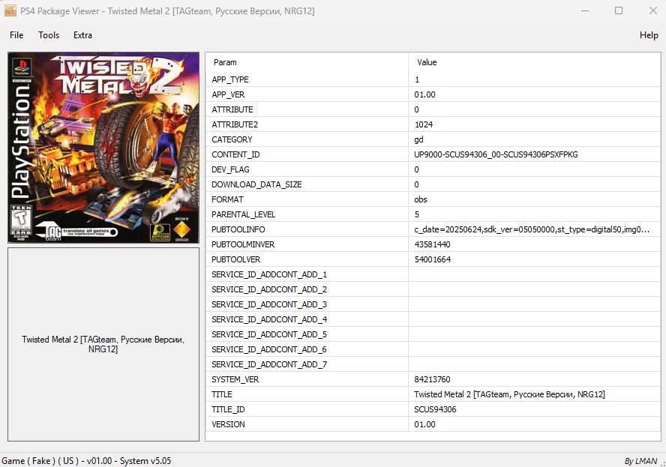666x467 pixels.
Task: Select the CATEGORY parameter
Action: tap(232, 139)
